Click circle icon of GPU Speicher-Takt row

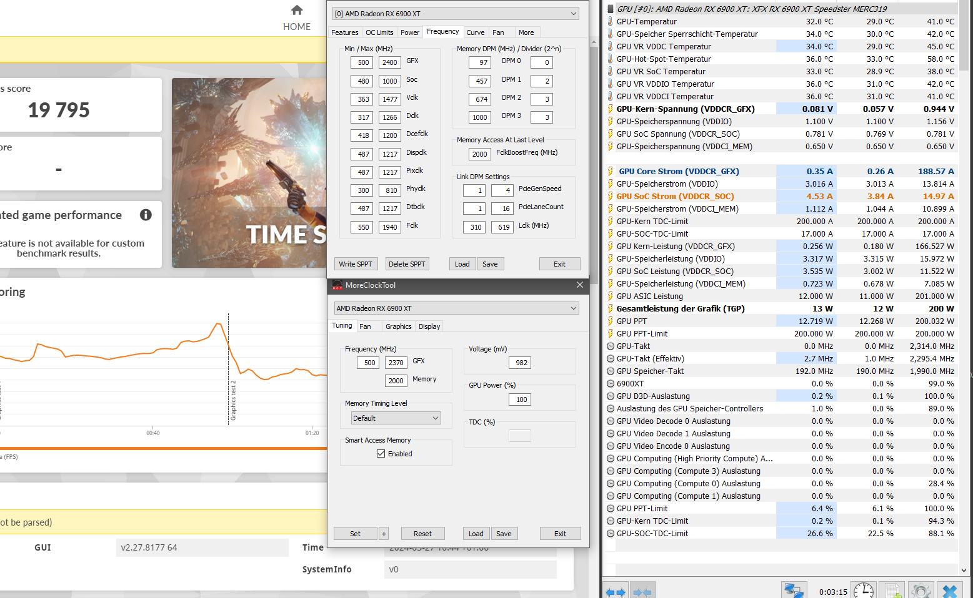tap(611, 371)
